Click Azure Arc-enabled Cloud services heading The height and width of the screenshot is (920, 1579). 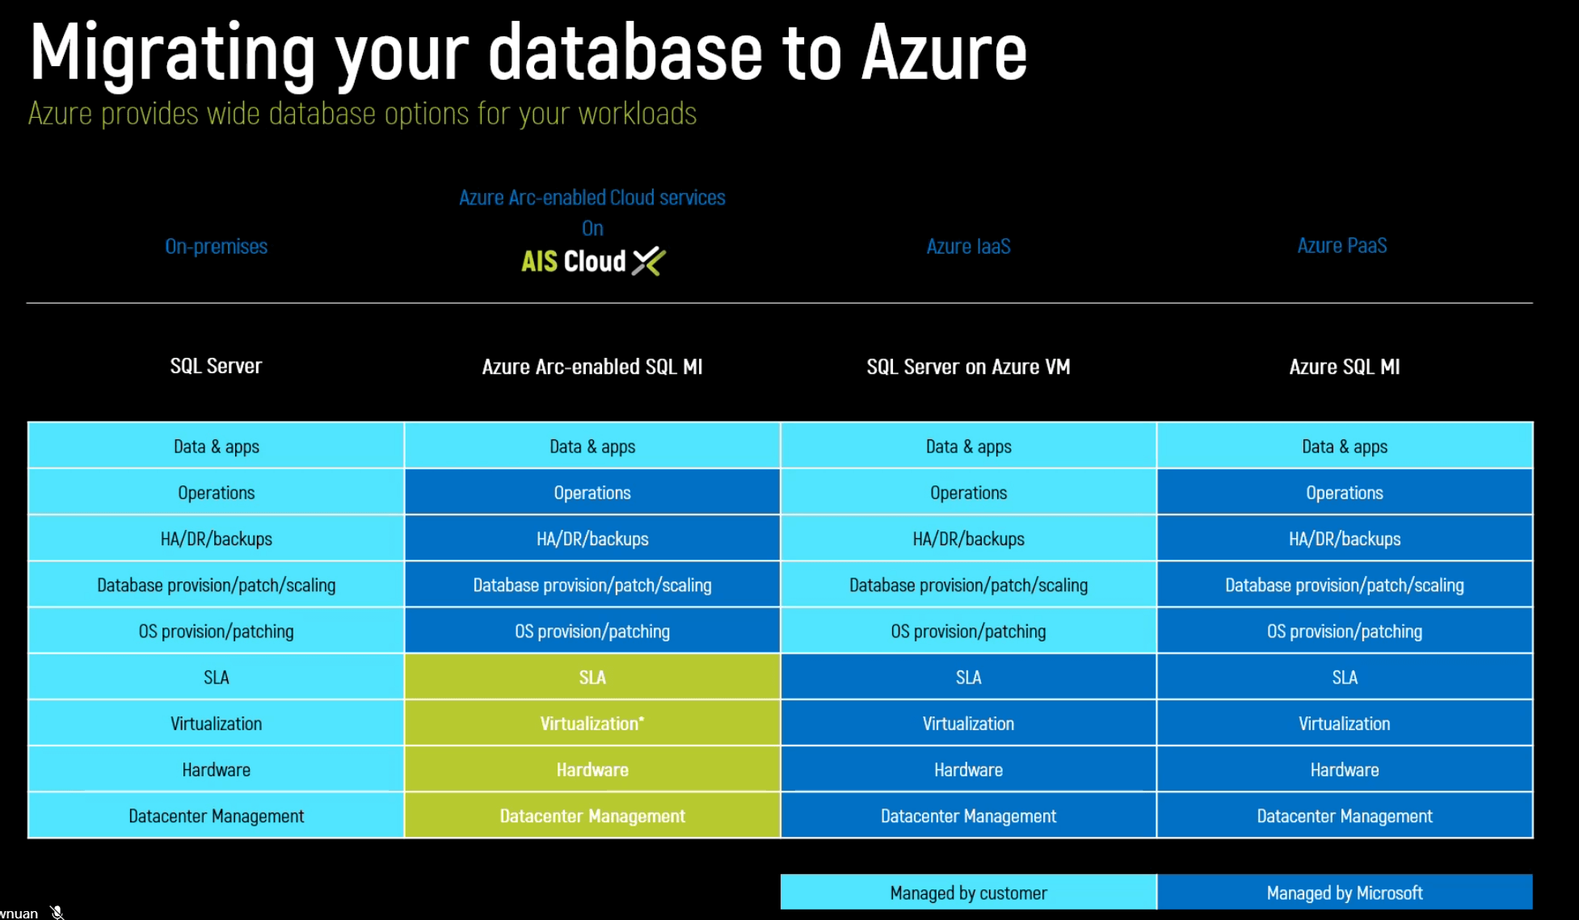coord(592,198)
